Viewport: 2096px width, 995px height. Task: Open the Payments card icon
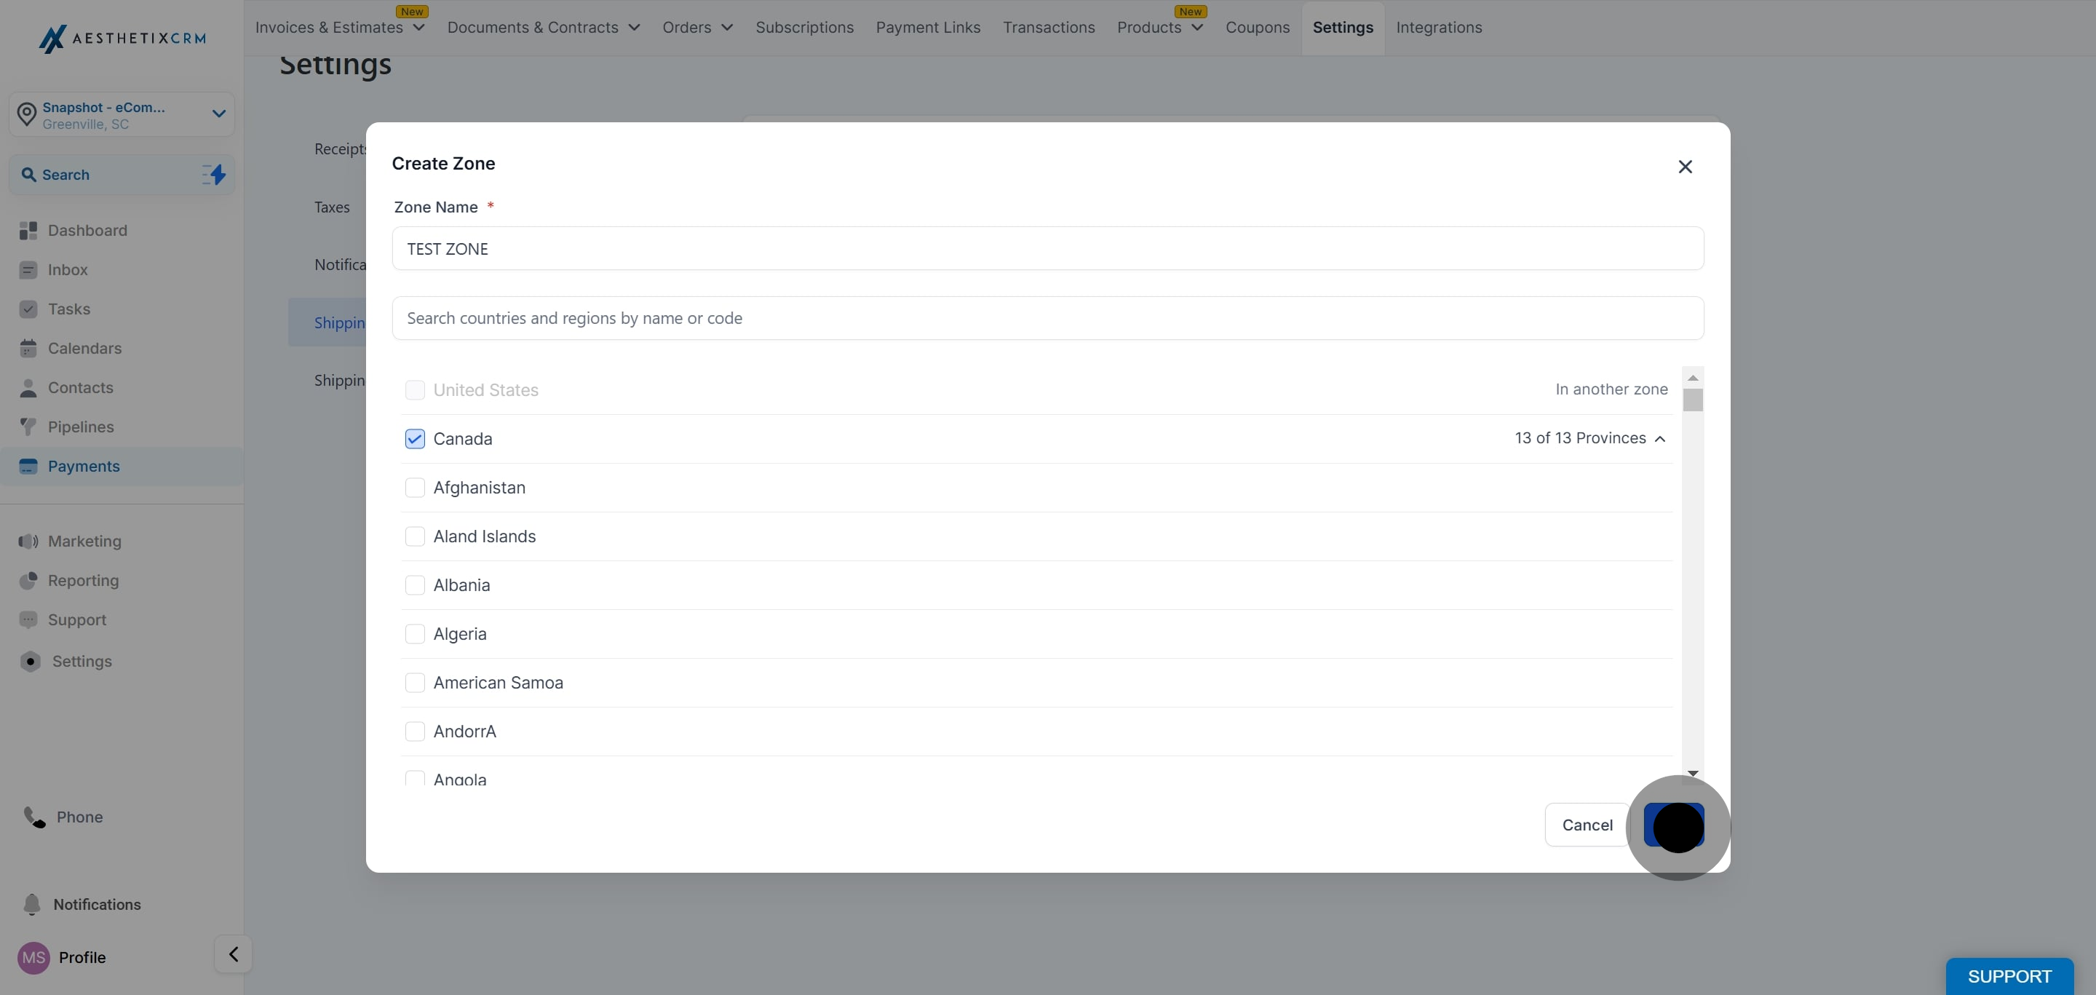point(28,466)
